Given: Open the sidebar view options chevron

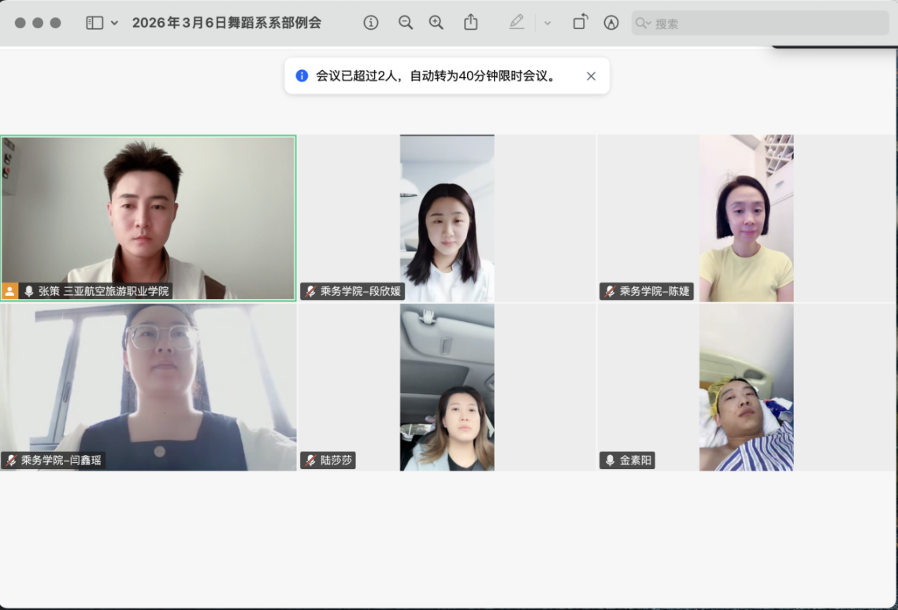Looking at the screenshot, I should 115,23.
